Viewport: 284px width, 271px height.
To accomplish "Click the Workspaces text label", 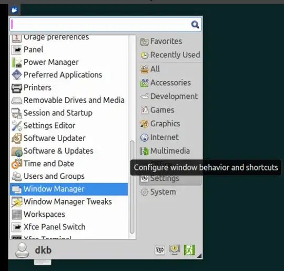I will pyautogui.click(x=44, y=215).
